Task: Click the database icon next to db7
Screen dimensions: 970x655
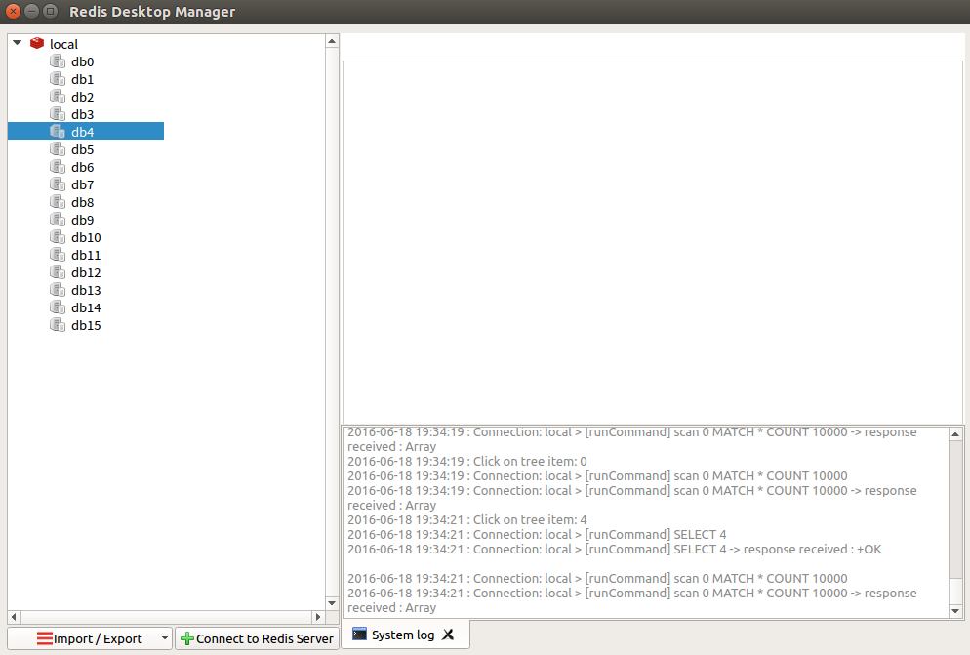Action: (58, 184)
